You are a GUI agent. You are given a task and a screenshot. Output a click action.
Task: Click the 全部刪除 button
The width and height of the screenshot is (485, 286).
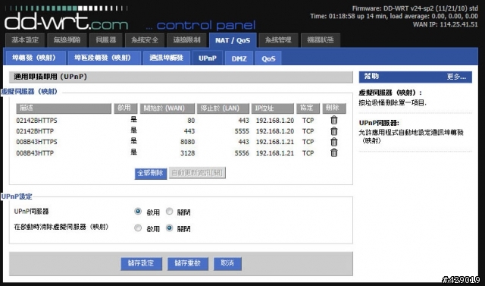tap(151, 173)
